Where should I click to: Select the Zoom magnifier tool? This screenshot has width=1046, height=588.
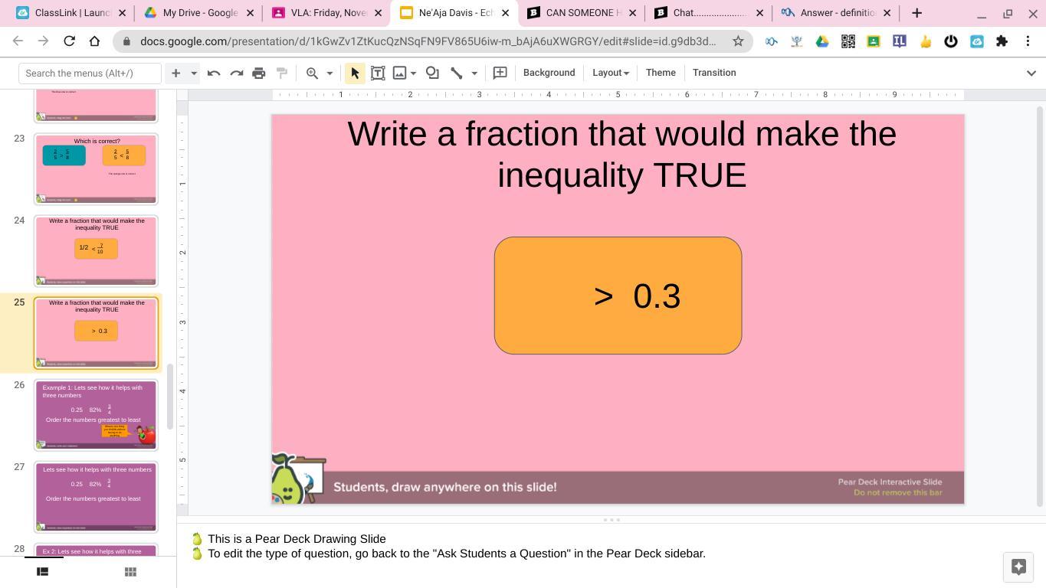pyautogui.click(x=312, y=73)
